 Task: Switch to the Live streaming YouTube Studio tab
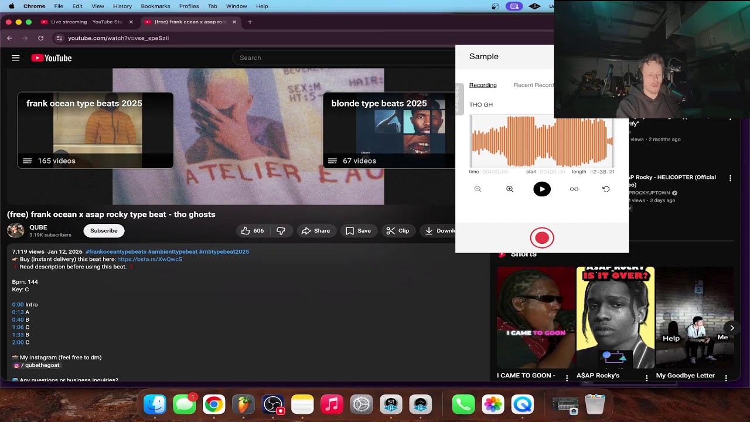click(x=87, y=22)
